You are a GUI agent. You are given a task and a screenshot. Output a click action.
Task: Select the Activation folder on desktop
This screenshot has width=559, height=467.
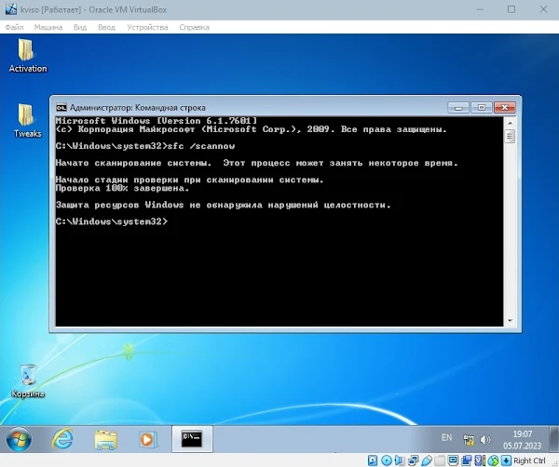click(27, 56)
